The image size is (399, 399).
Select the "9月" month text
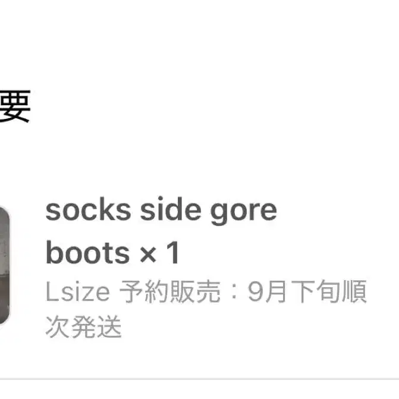[267, 291]
